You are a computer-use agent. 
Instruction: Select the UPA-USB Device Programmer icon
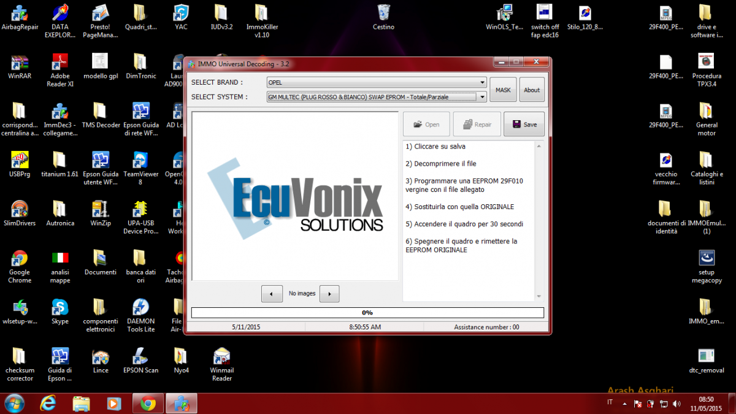click(140, 218)
